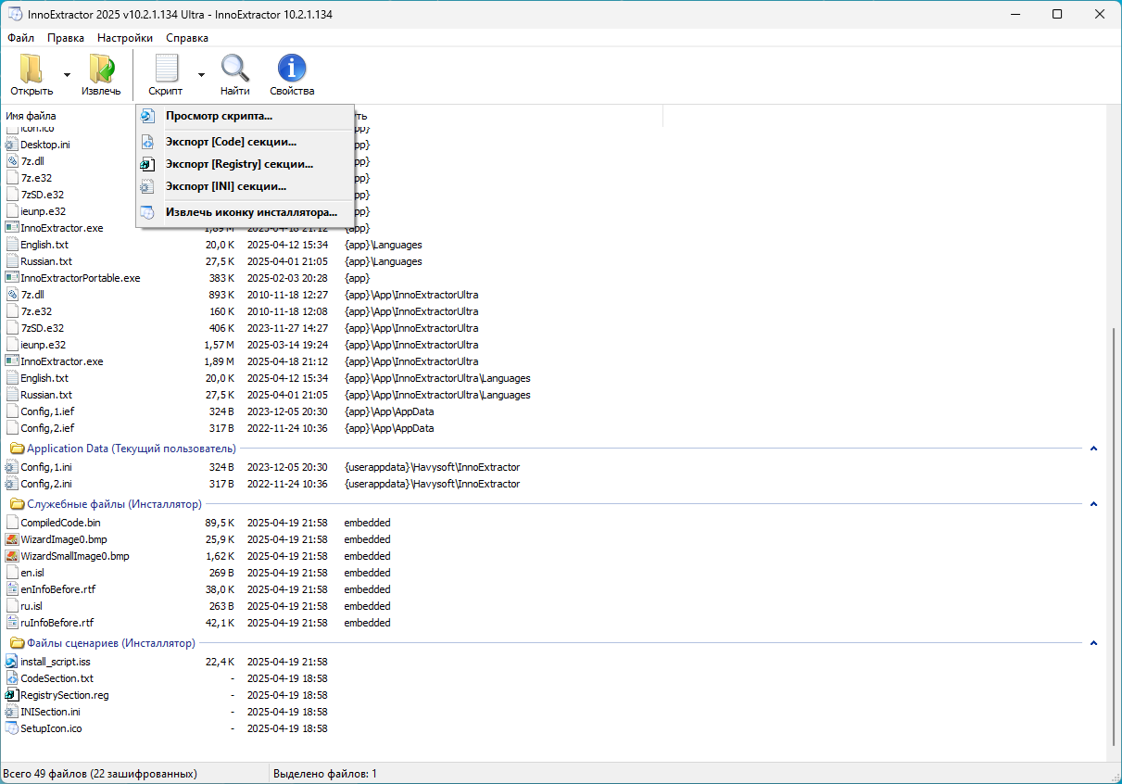Click the size value 22,4 K
Screen dimensions: 1122x784
220,662
